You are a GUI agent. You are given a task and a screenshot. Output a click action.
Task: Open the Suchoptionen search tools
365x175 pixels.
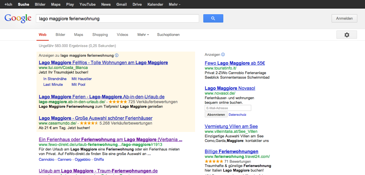pos(168,35)
